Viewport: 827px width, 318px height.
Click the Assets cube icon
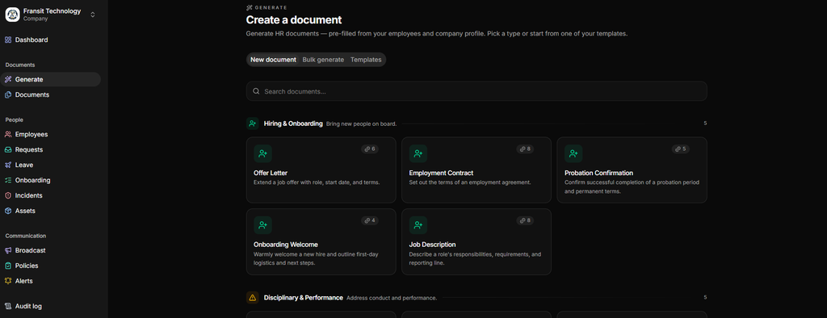click(8, 211)
